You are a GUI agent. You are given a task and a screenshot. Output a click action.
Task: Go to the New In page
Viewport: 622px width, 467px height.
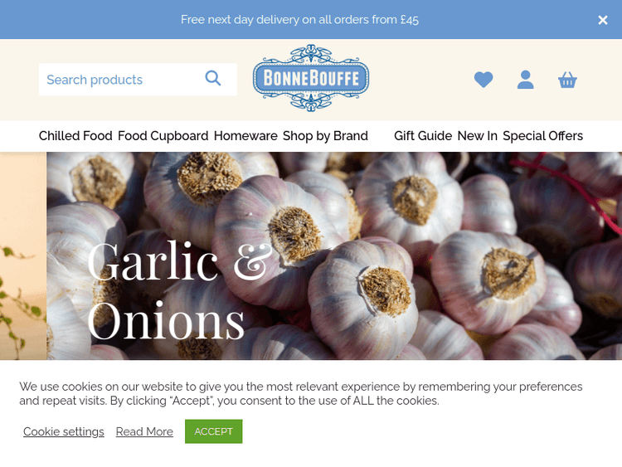click(x=477, y=136)
